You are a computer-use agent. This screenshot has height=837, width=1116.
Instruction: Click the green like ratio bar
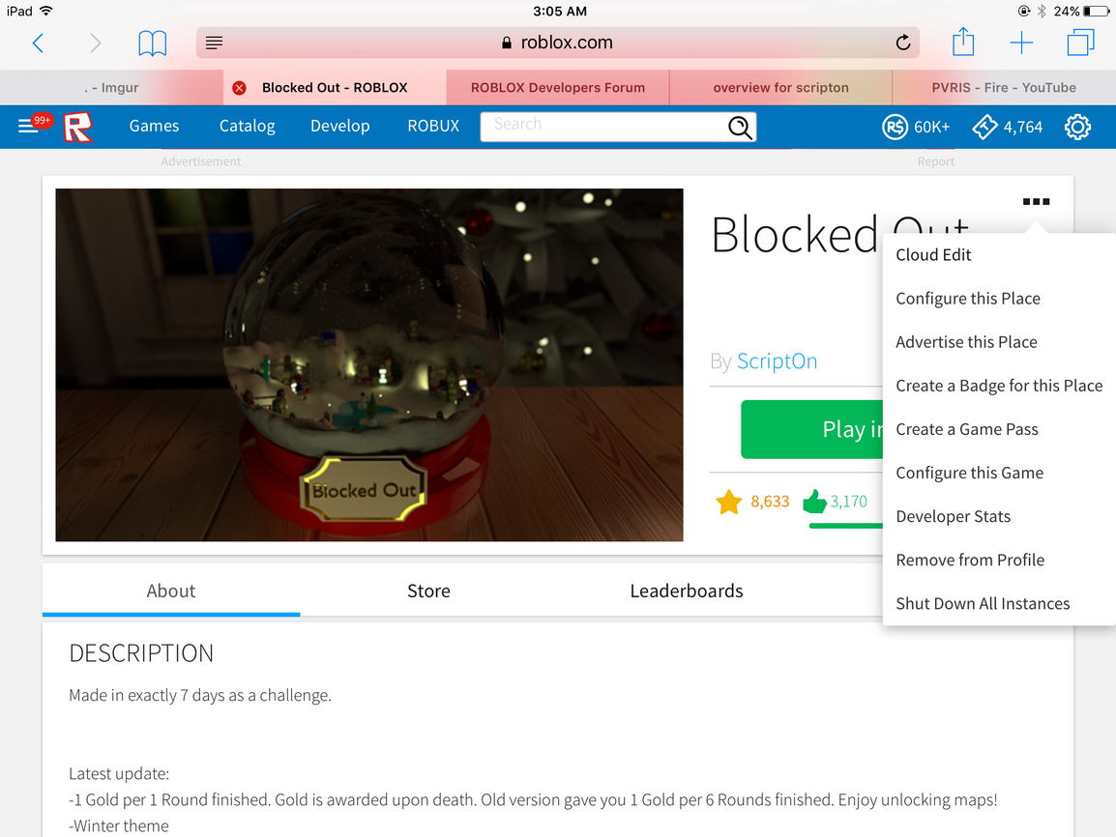point(846,526)
